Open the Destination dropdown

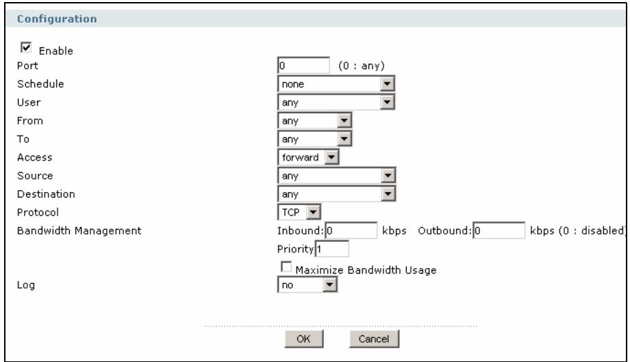[x=337, y=194]
